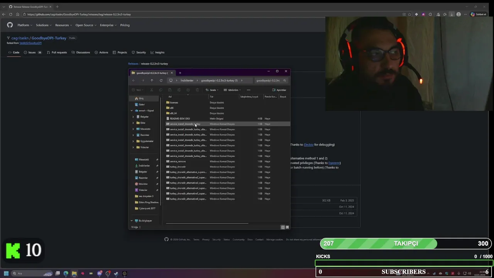Screen dimensions: 494x278
Task: Go up one folder in Explorer
Action: pos(152,80)
